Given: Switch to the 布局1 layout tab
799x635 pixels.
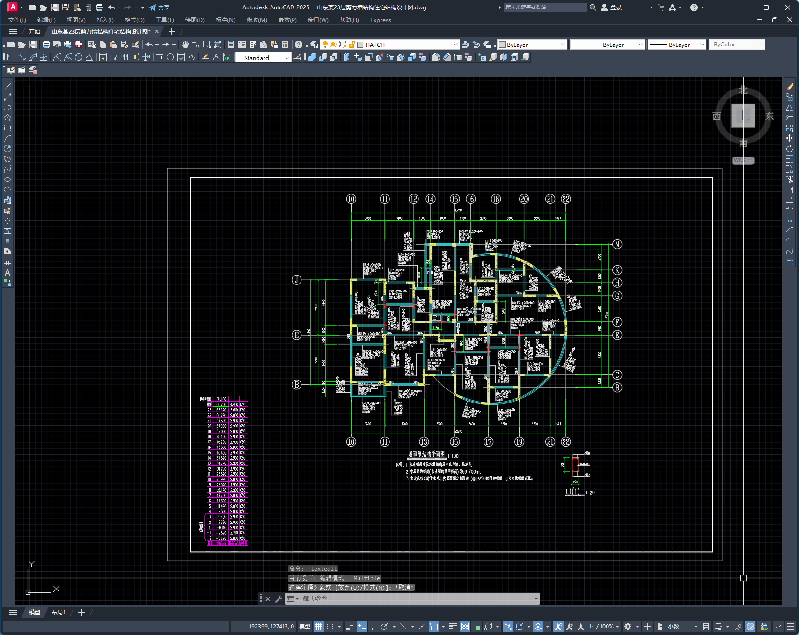Looking at the screenshot, I should 59,613.
